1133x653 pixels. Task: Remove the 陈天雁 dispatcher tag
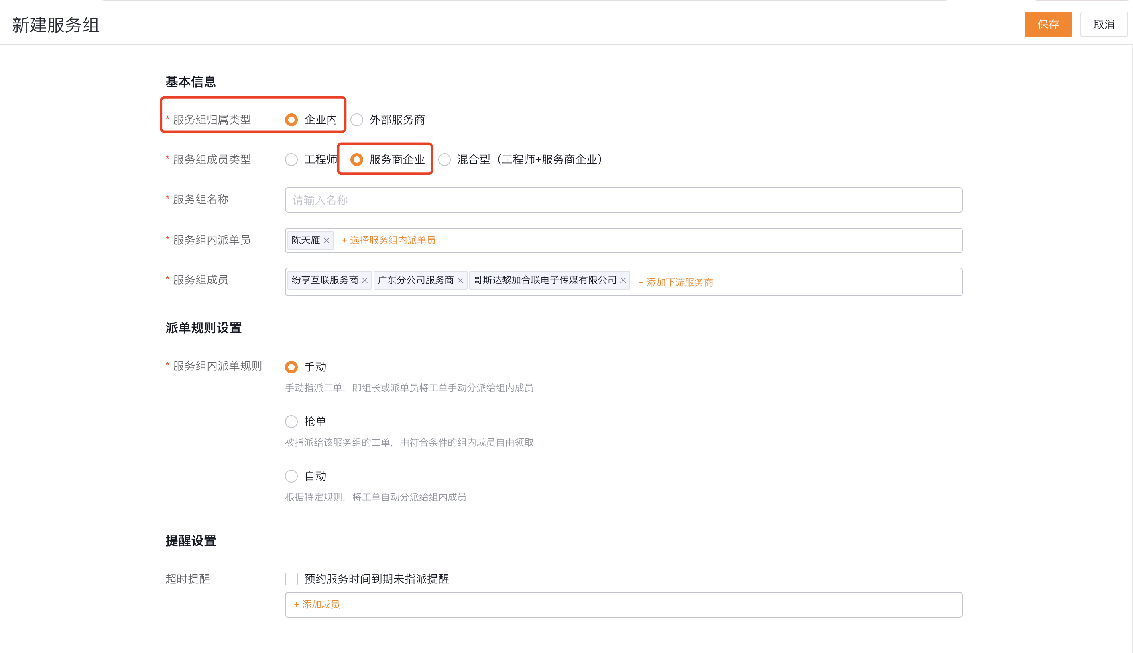[327, 240]
